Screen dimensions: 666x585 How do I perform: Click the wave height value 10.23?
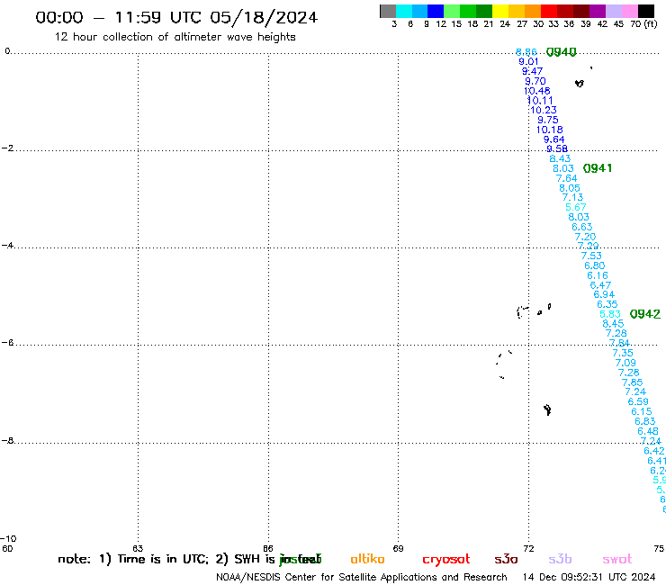(x=544, y=110)
